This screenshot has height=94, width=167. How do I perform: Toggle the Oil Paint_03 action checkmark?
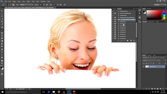113,26
